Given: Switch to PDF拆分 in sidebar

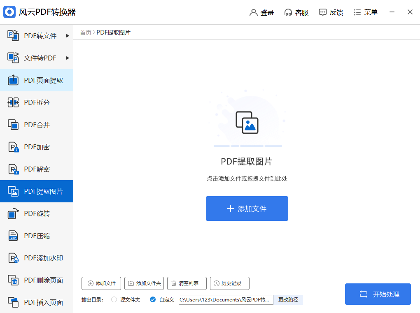Looking at the screenshot, I should point(37,102).
